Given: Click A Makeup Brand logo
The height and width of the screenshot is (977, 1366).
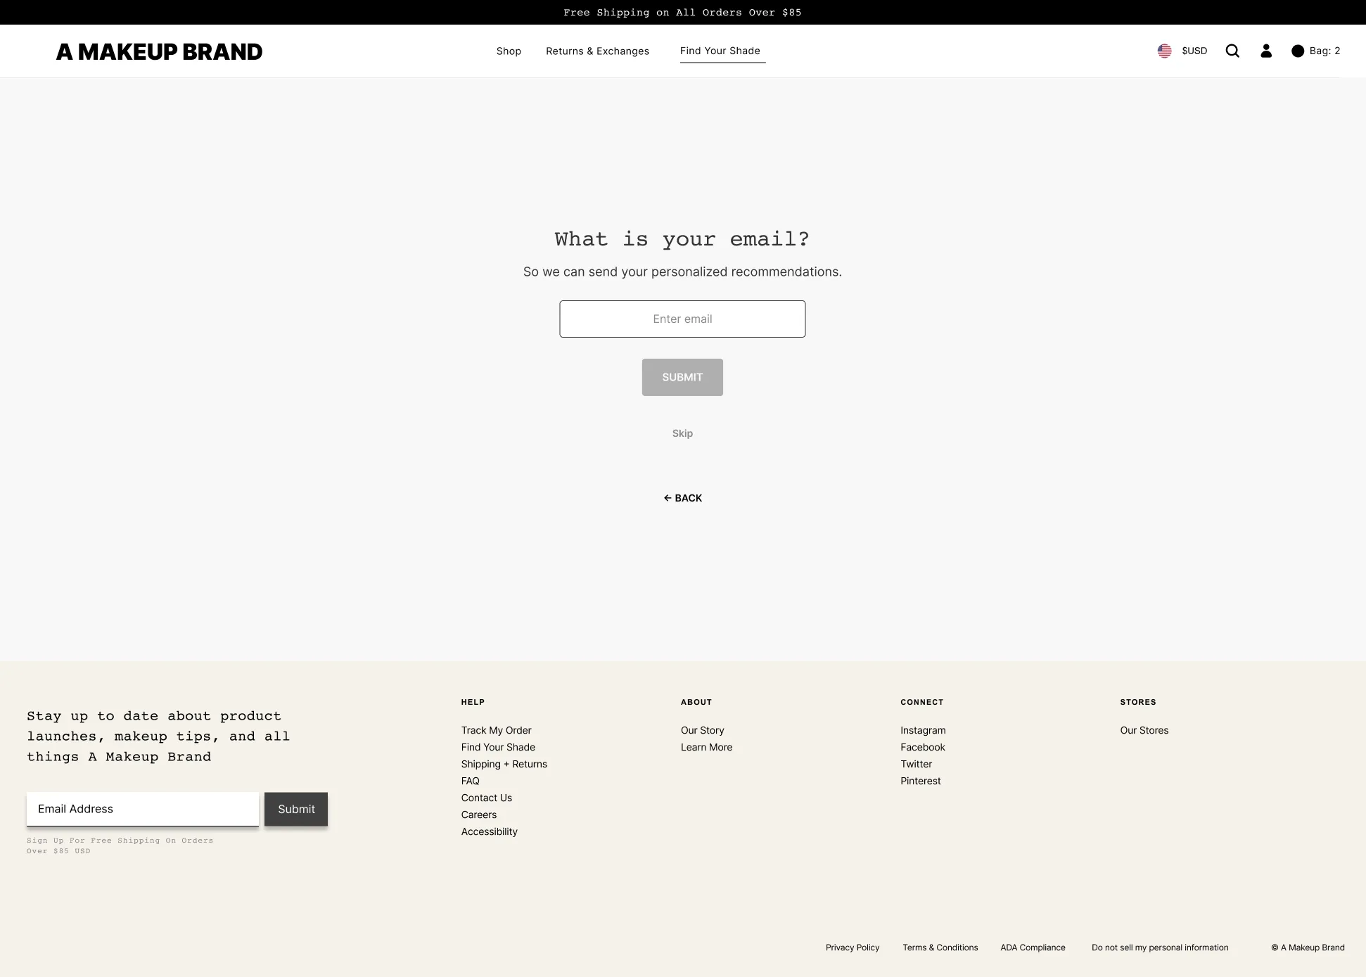Looking at the screenshot, I should pyautogui.click(x=159, y=51).
